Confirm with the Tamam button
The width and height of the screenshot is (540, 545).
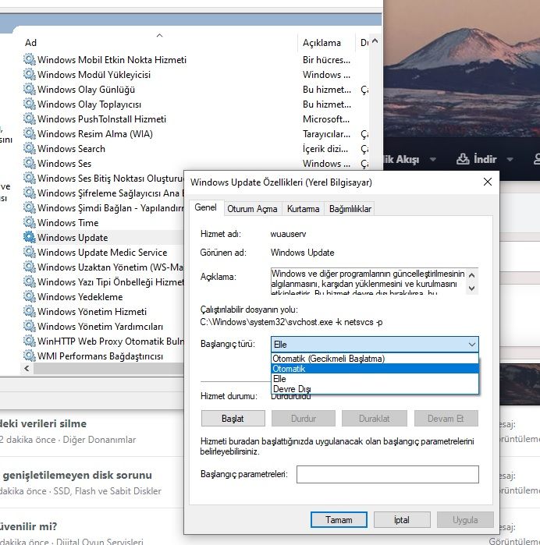(339, 520)
